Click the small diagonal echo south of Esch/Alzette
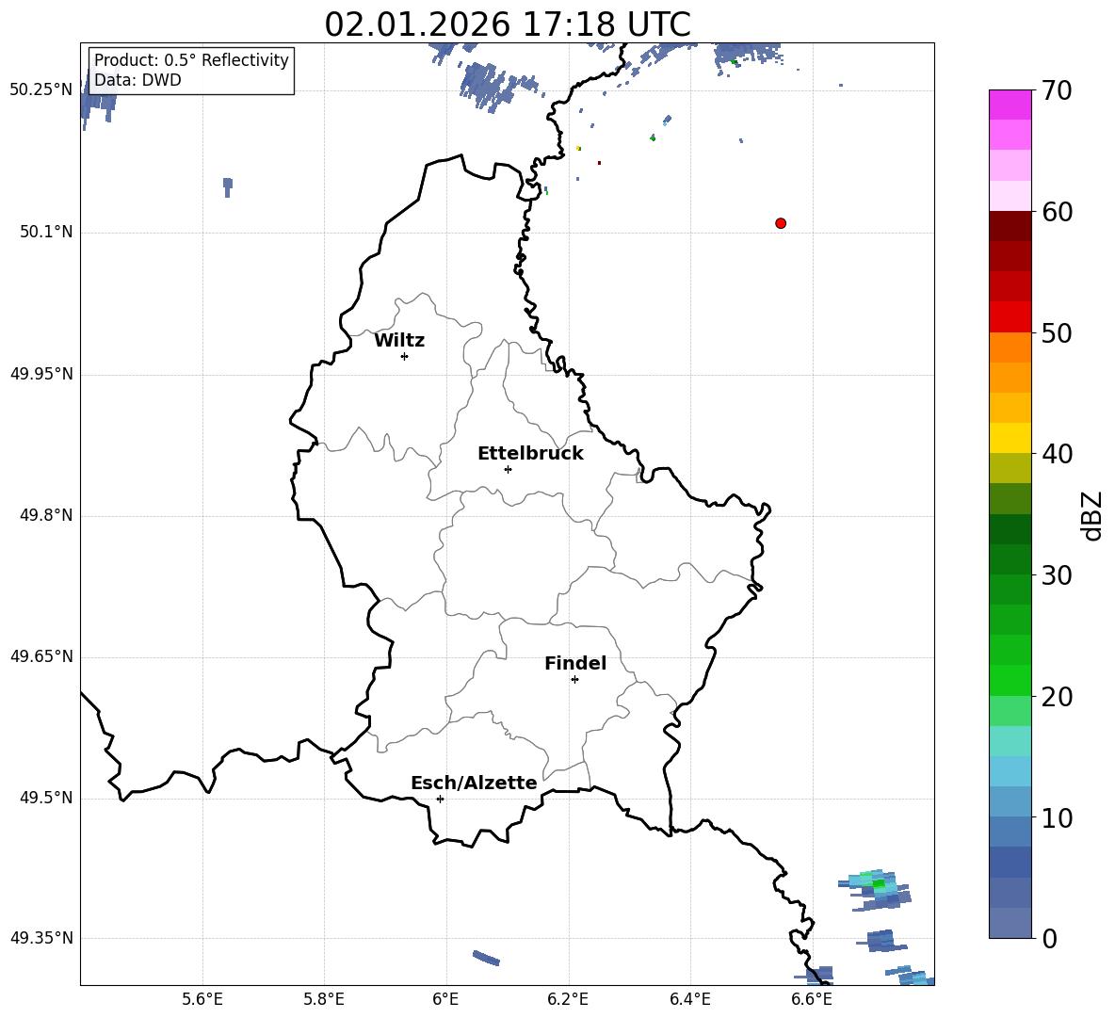The height and width of the screenshot is (1018, 1115). 486,958
